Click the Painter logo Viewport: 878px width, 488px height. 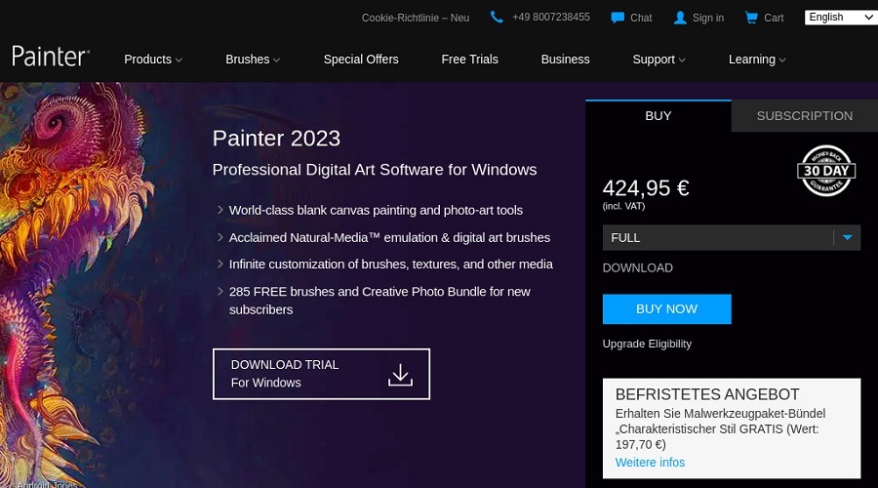coord(51,56)
